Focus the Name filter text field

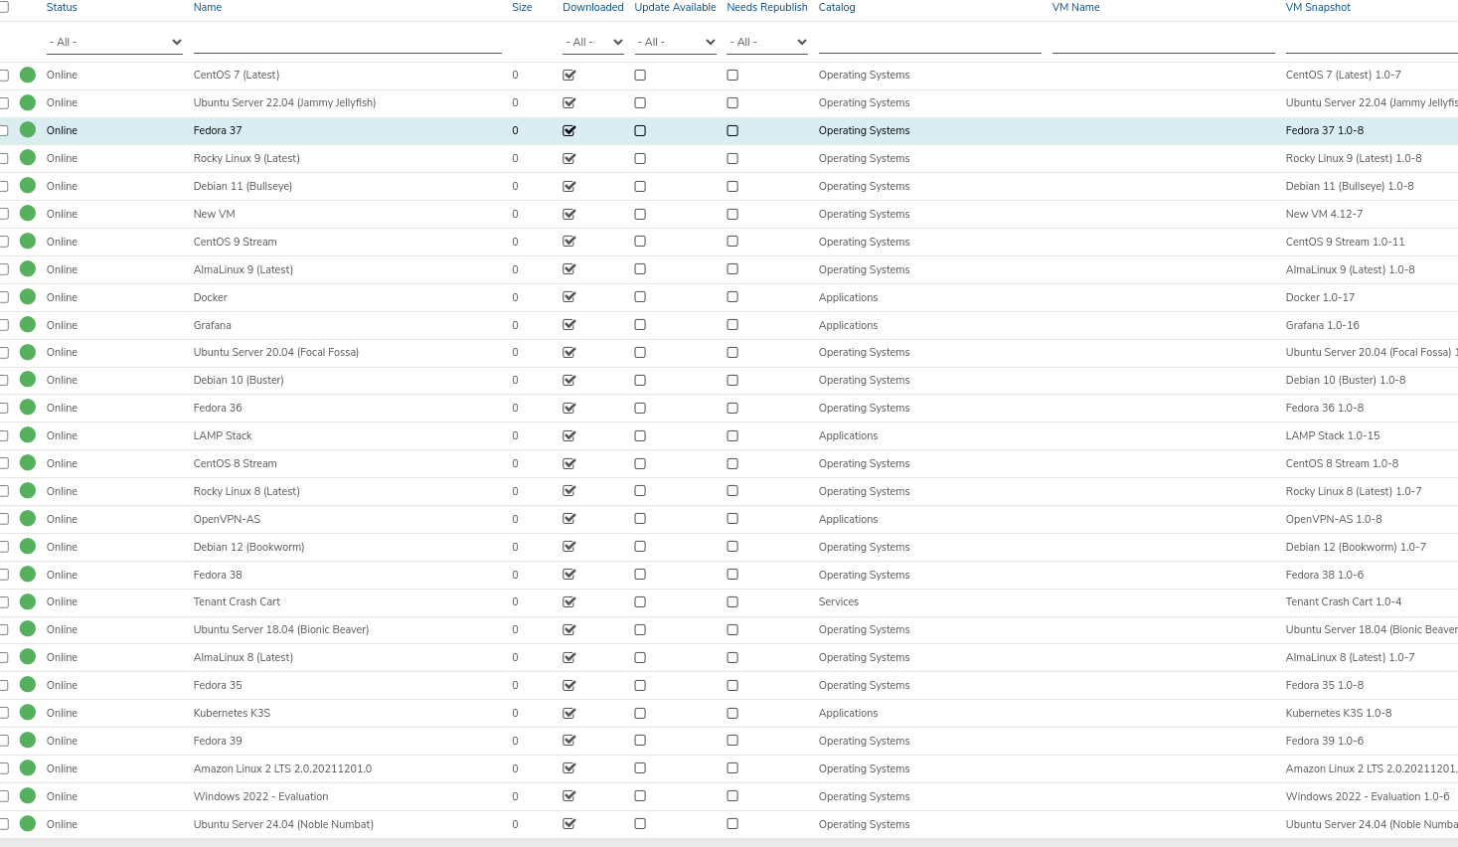pos(348,42)
